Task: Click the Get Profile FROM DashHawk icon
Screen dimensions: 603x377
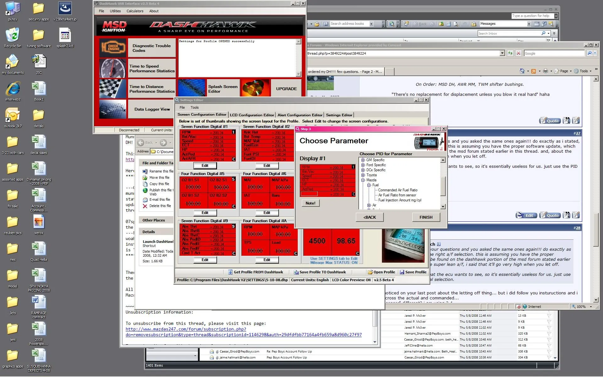Action: (230, 272)
